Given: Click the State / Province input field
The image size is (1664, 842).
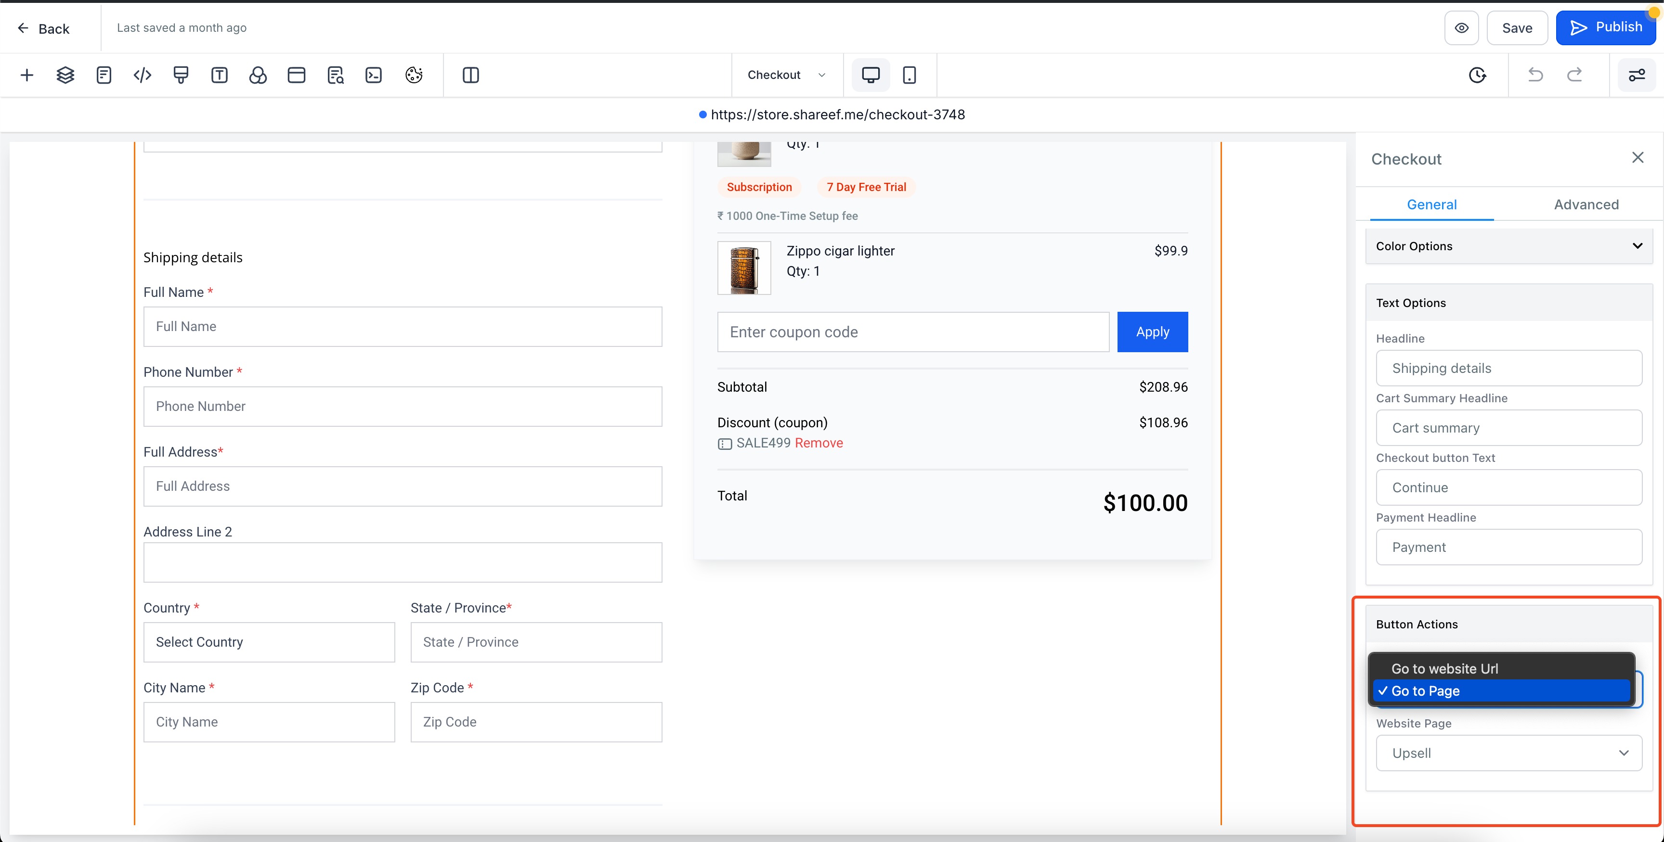Looking at the screenshot, I should [x=536, y=642].
